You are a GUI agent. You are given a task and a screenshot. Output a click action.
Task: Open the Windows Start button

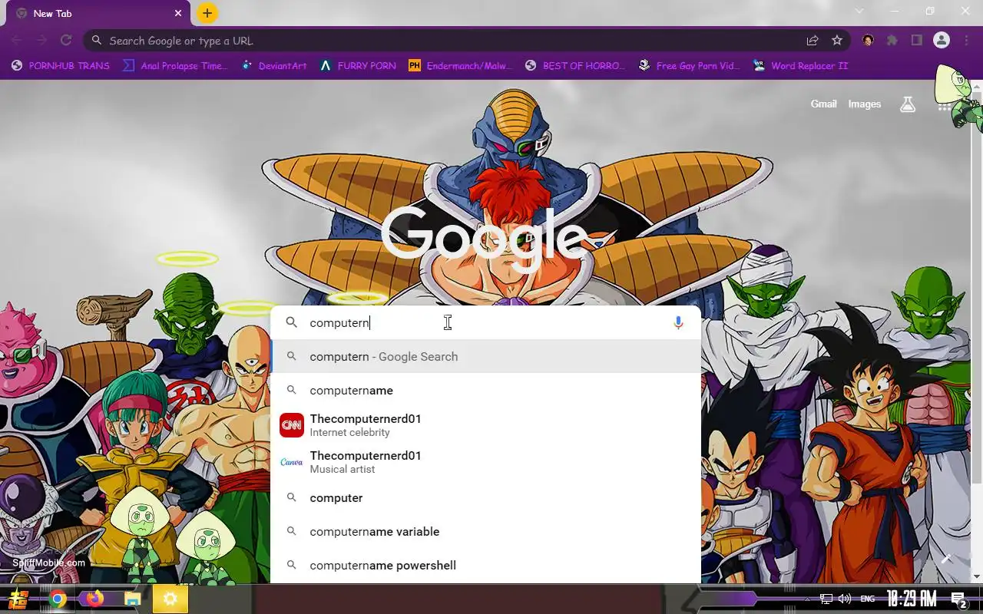pyautogui.click(x=19, y=599)
